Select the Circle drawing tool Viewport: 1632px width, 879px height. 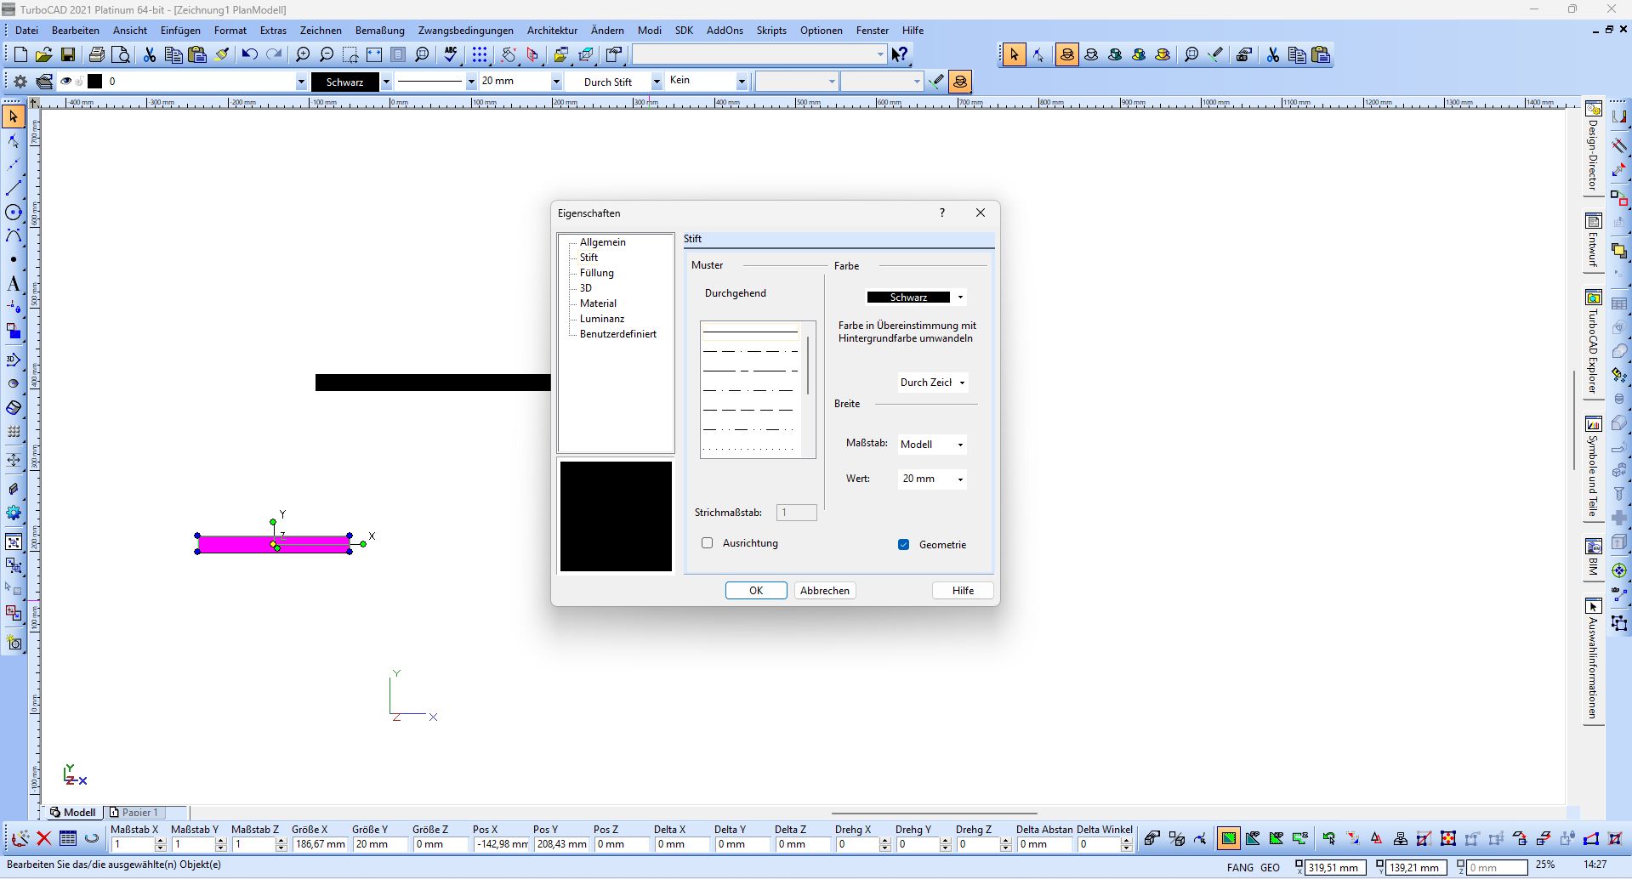tap(14, 213)
